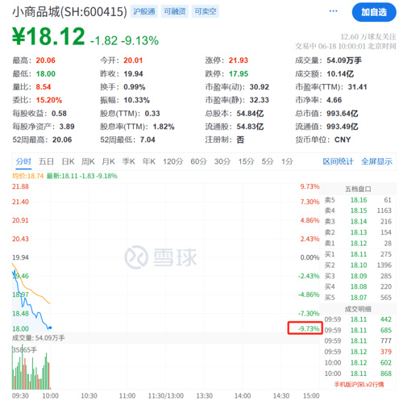Open the 手机版沪深Lv2行情 link
This screenshot has width=403, height=405.
[x=359, y=385]
